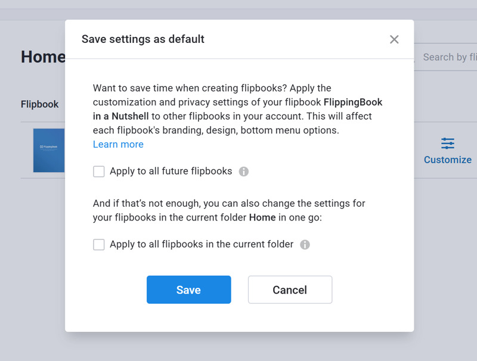This screenshot has height=361, width=477.
Task: Click 'Apply to all flipbooks in the current folder' label
Action: 202,244
